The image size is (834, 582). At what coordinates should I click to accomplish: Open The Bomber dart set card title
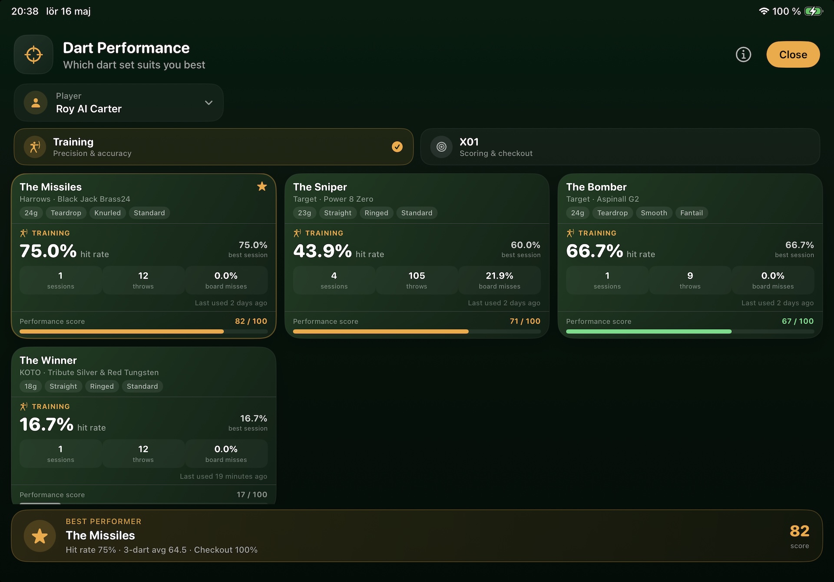[x=596, y=187]
